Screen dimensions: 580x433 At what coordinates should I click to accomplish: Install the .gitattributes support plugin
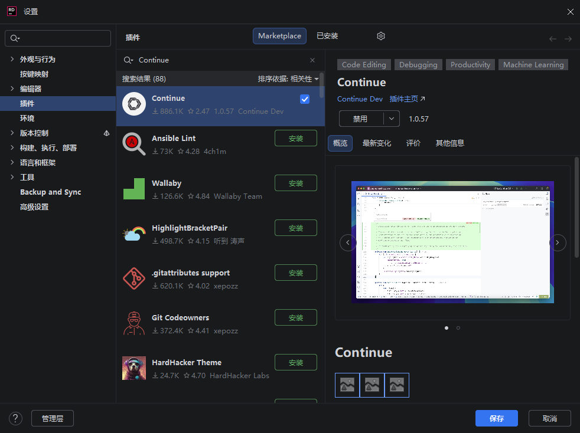(296, 273)
